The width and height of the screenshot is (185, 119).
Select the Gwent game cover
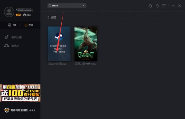point(86,44)
